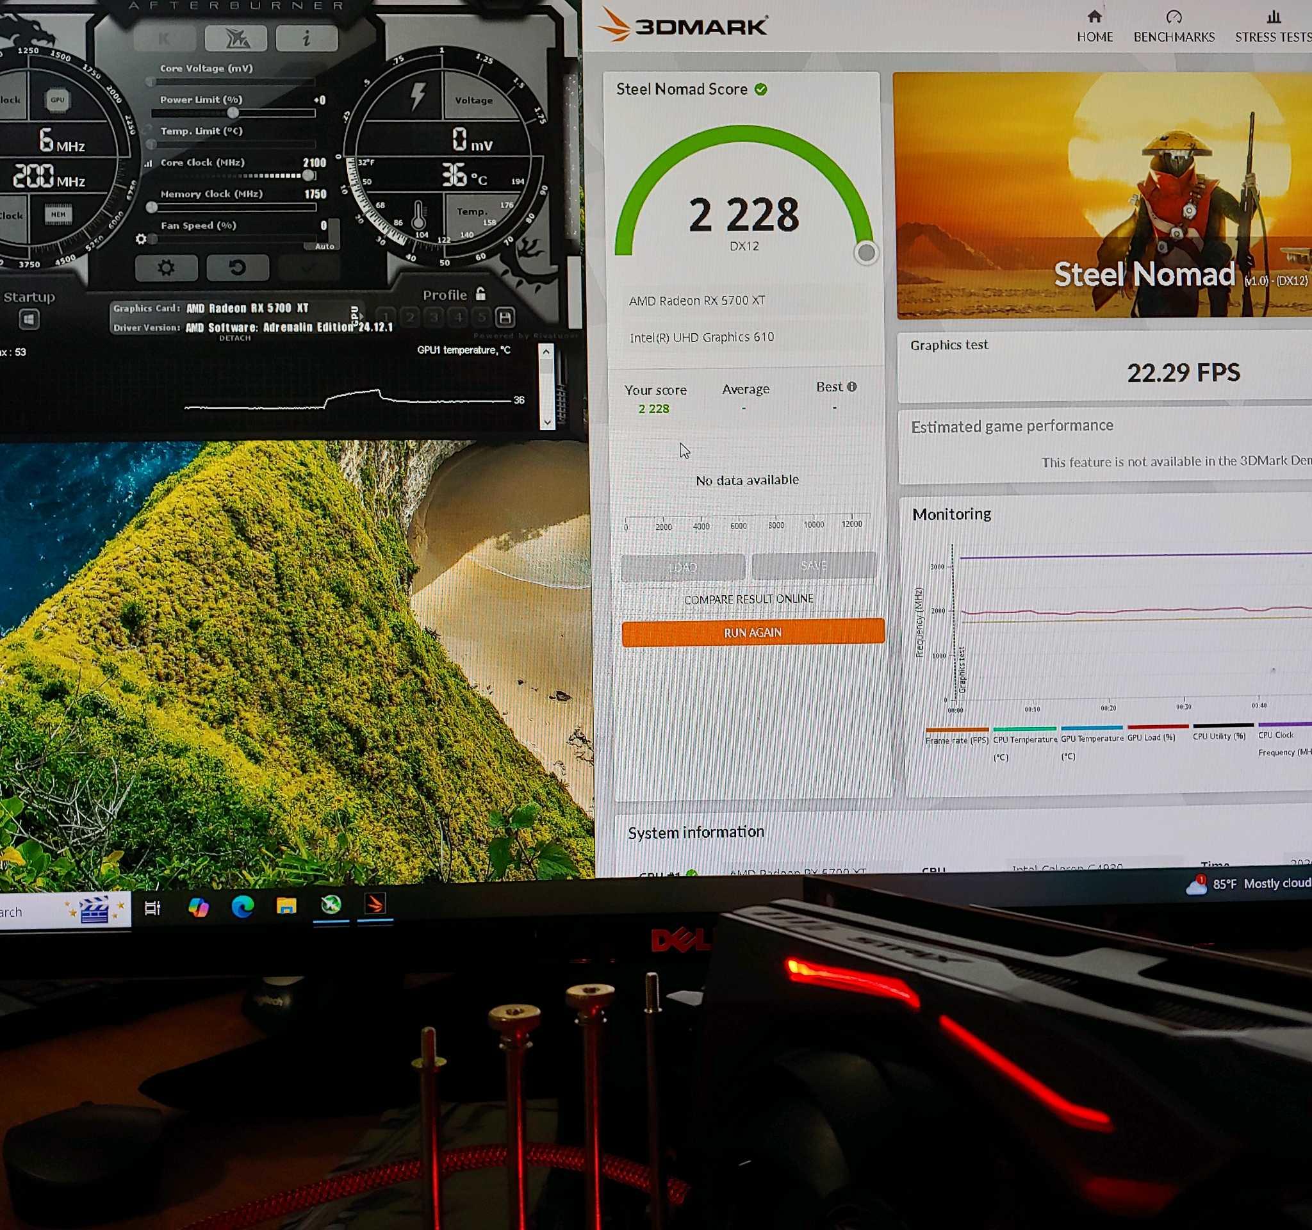1312x1230 pixels.
Task: Click the MEM chip icon on the left gauge
Action: pyautogui.click(x=58, y=215)
